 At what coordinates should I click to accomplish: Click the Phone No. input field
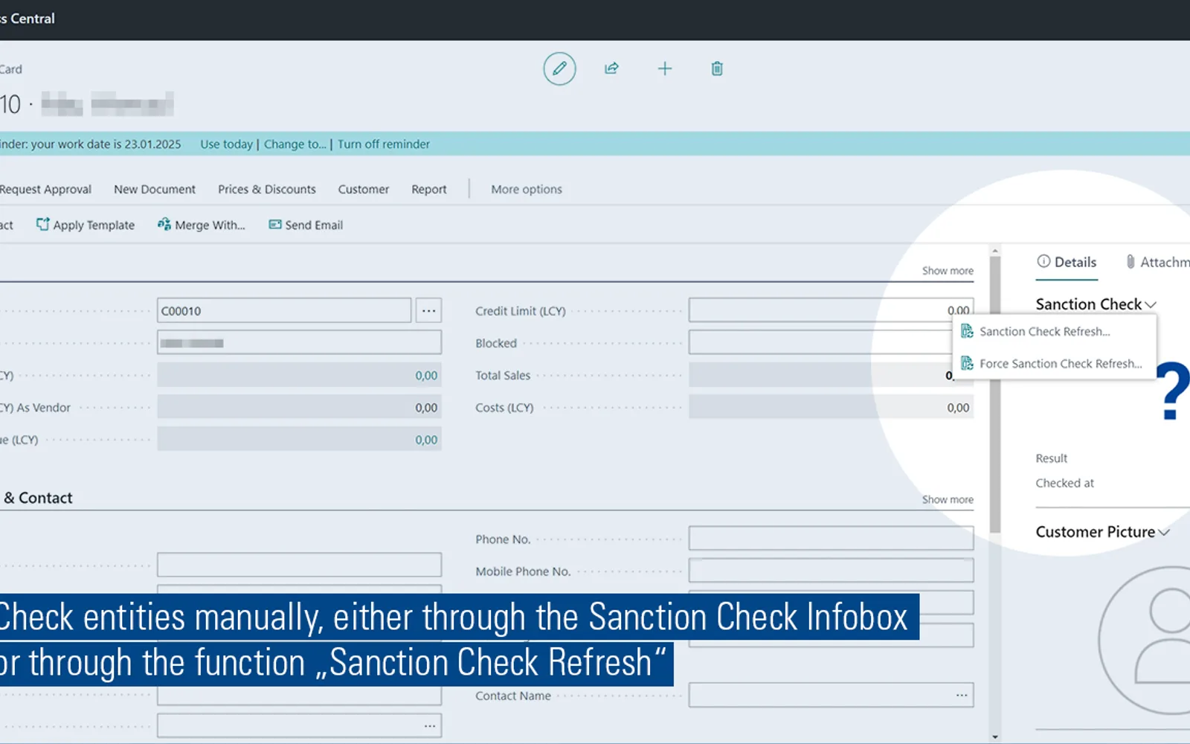point(831,538)
